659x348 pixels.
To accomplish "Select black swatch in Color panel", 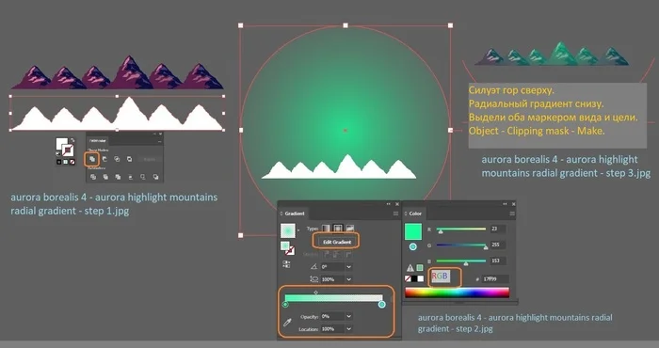I will 414,278.
